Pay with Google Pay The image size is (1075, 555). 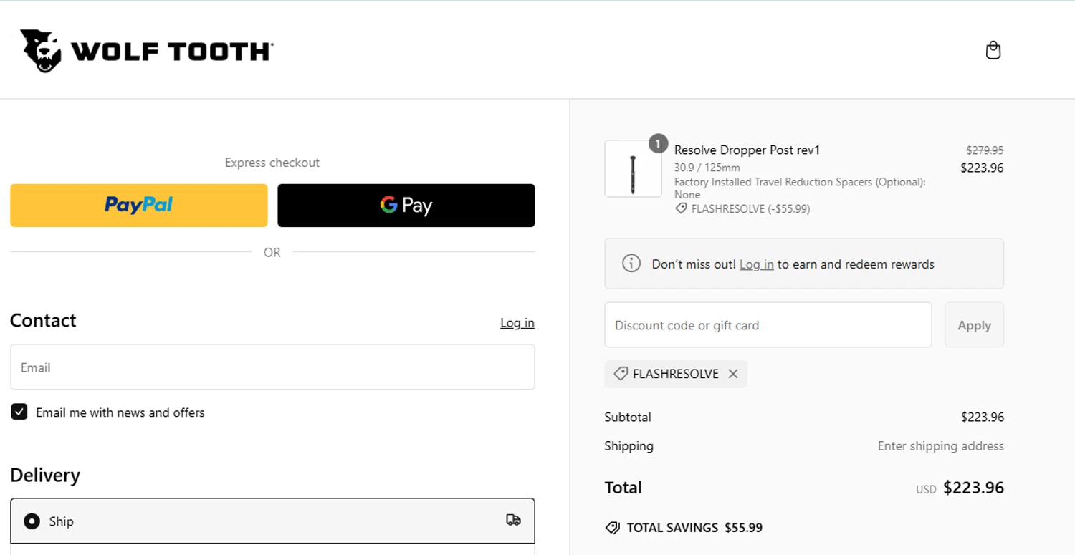pos(406,206)
